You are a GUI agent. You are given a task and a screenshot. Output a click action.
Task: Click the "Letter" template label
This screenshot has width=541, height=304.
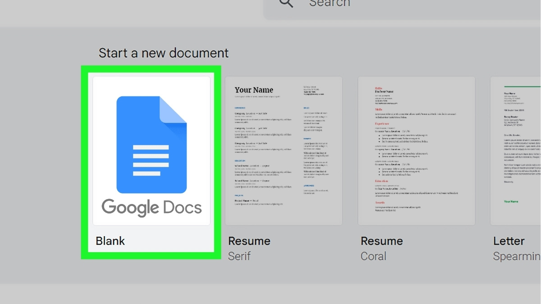tap(509, 241)
